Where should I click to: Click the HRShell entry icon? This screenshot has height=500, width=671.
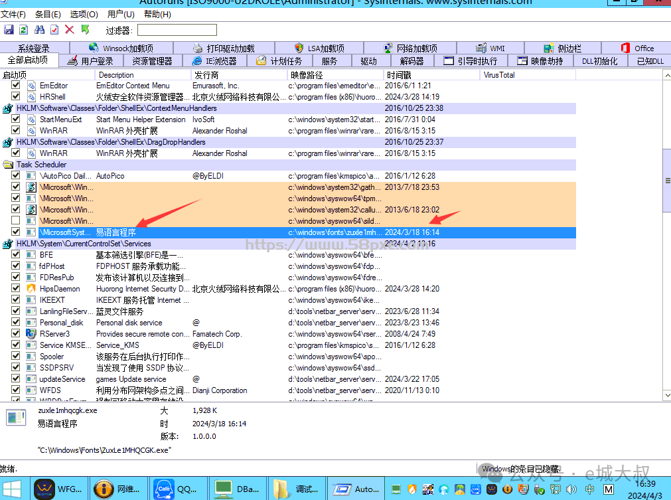coord(31,97)
